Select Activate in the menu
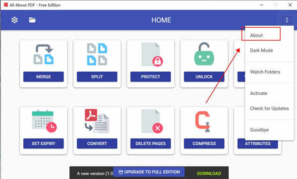The height and width of the screenshot is (179, 297). click(x=269, y=93)
